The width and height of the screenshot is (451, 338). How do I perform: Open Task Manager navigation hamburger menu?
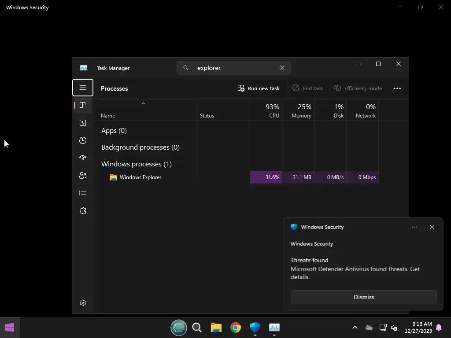coord(82,88)
